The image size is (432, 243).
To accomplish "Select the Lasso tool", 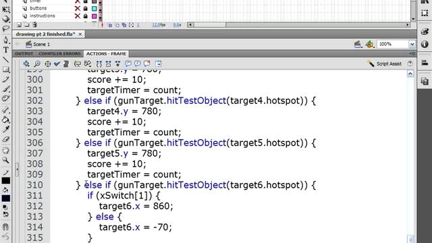I will (6, 28).
